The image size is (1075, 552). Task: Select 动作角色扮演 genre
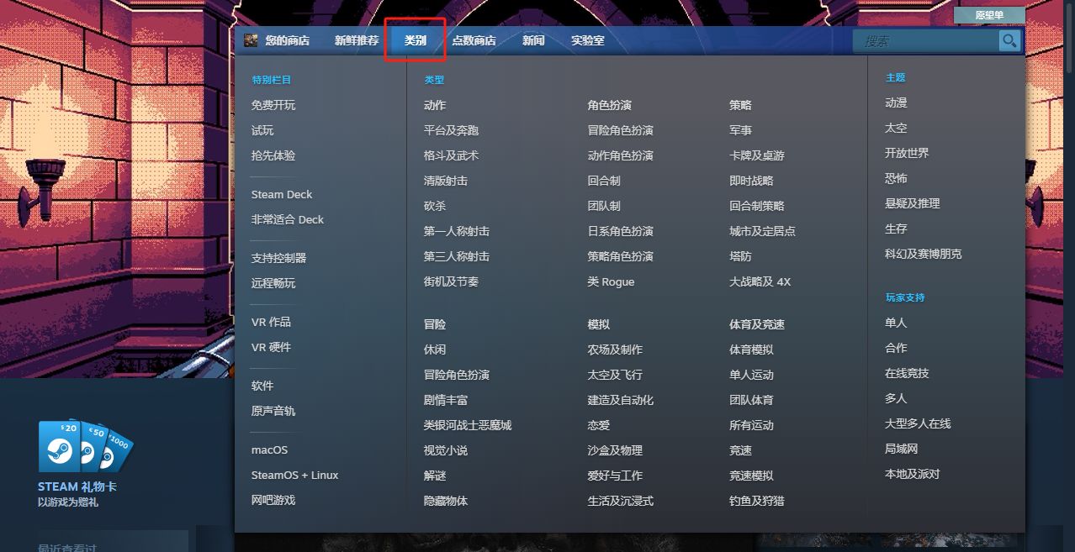[620, 155]
